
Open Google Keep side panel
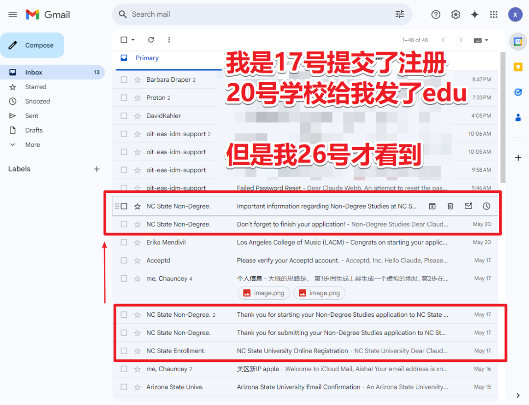tap(518, 67)
